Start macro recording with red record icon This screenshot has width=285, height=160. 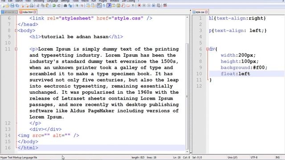[139, 6]
